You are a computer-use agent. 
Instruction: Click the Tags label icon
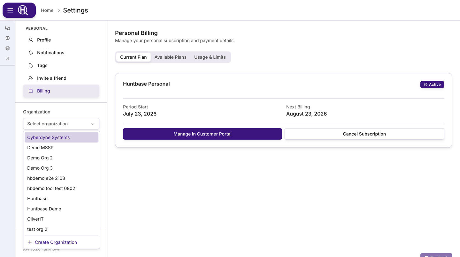(31, 65)
